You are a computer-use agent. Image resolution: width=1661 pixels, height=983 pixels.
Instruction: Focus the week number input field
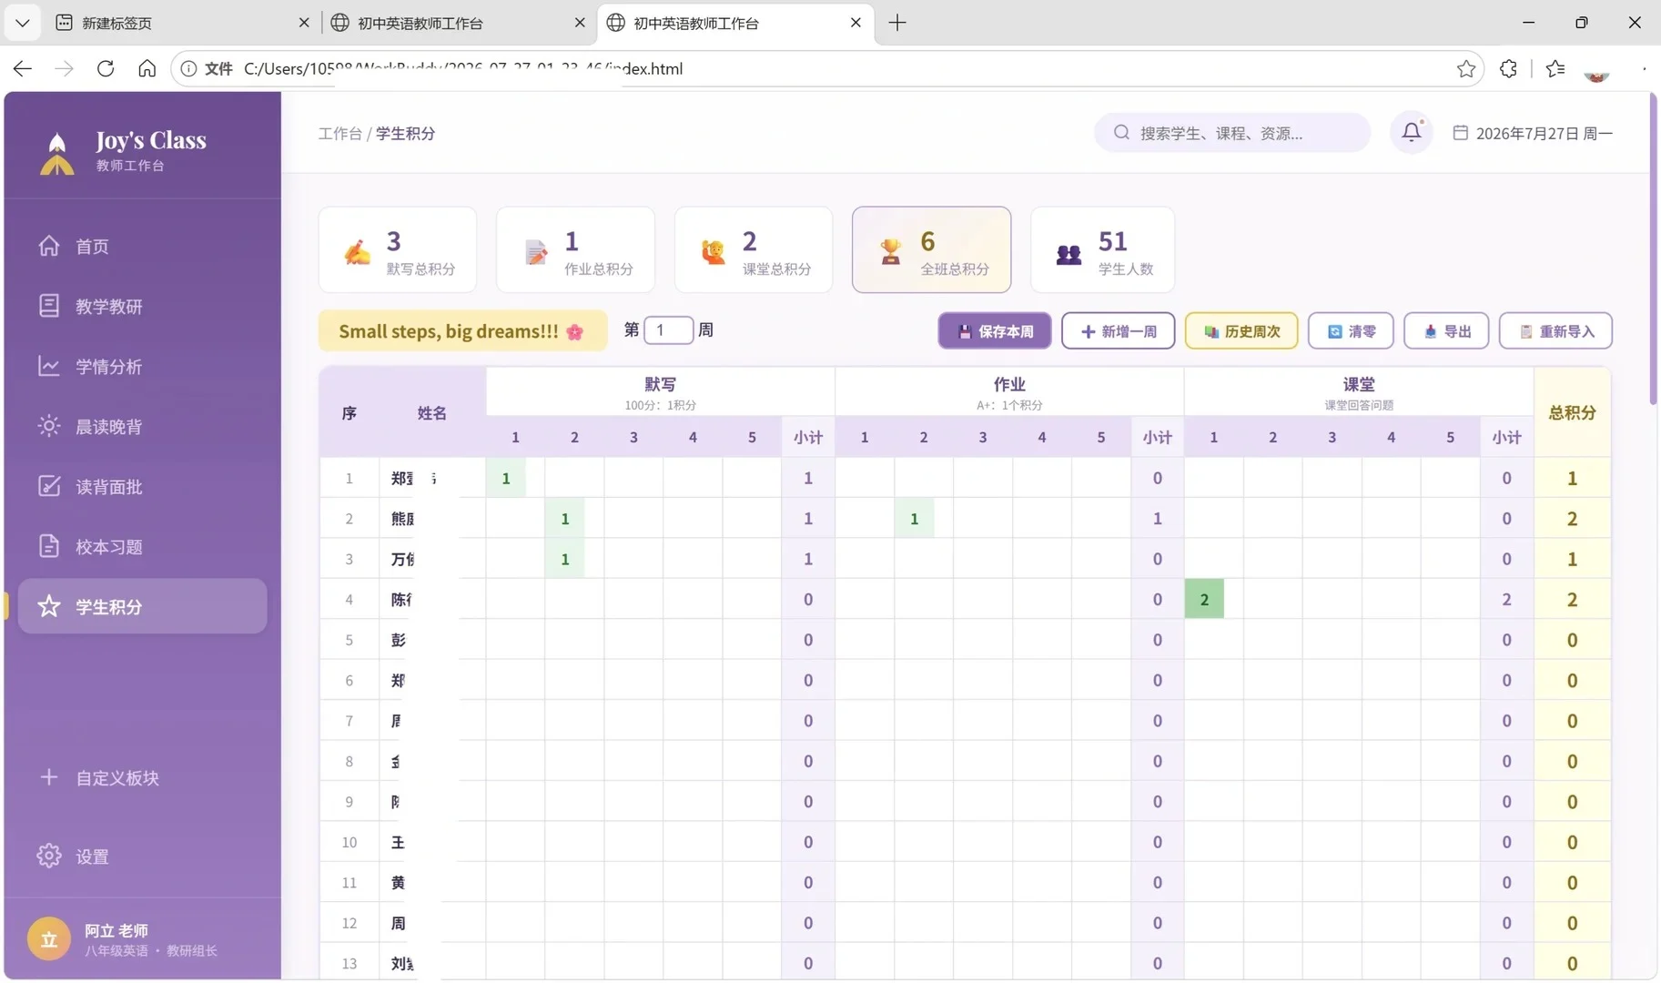669,330
